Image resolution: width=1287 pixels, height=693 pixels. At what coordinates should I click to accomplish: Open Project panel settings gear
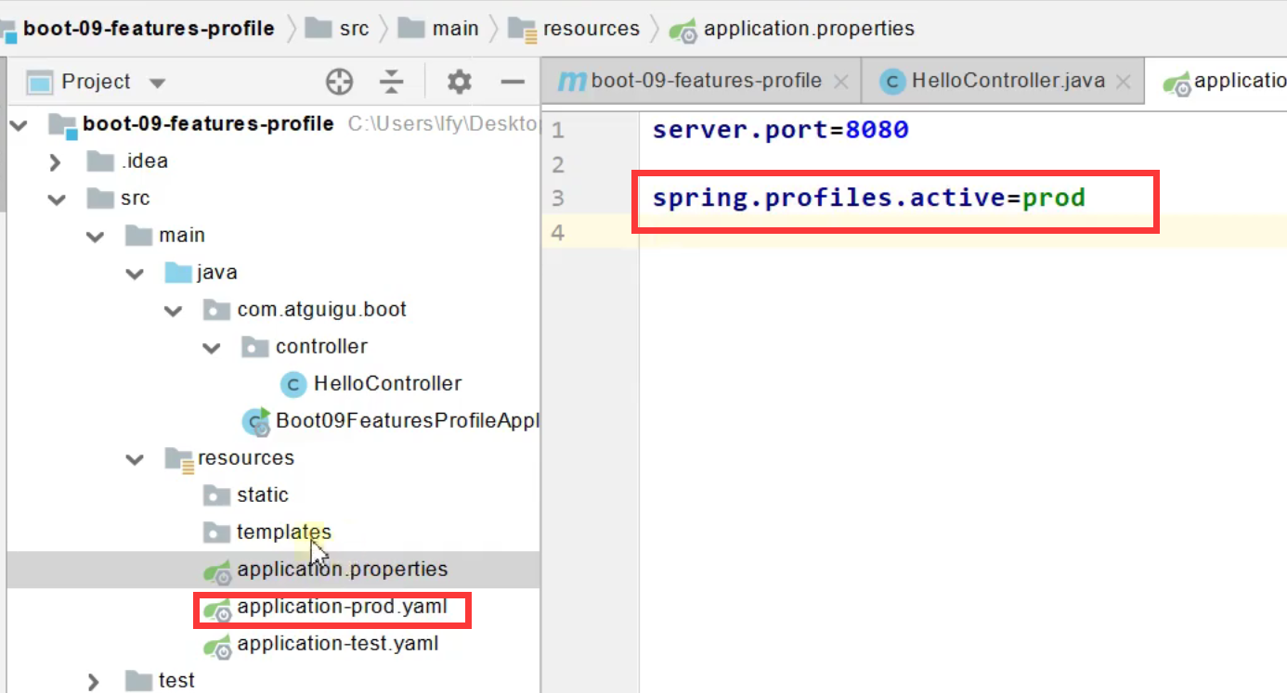(459, 82)
